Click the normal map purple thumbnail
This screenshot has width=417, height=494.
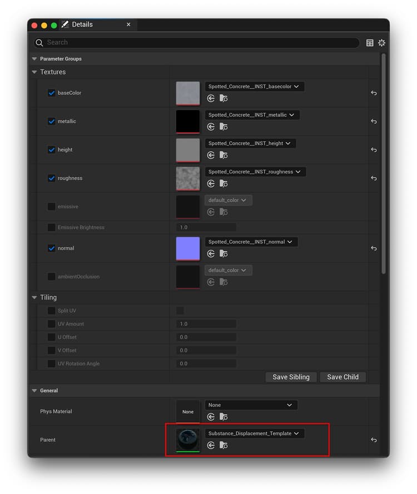[x=188, y=248]
